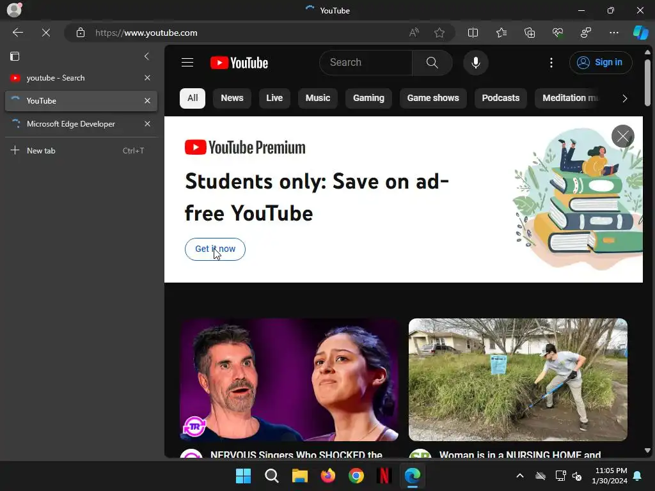Open split screen view
The image size is (655, 491).
click(473, 33)
